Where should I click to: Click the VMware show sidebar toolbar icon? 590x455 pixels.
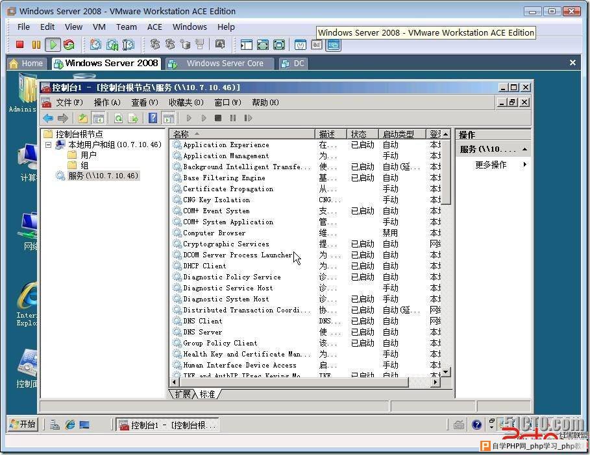tap(247, 45)
